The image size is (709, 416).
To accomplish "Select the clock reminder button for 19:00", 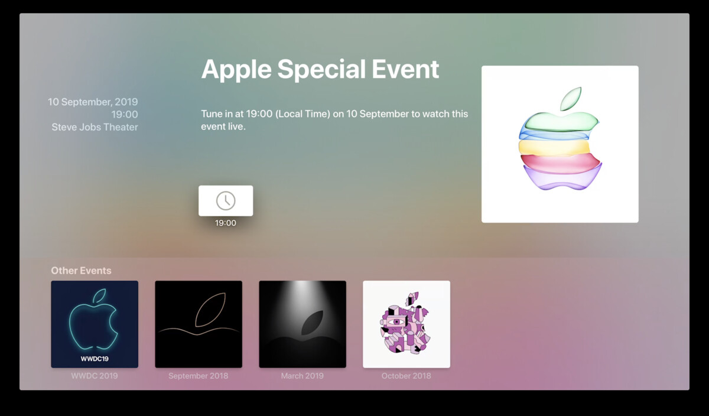I will (226, 201).
